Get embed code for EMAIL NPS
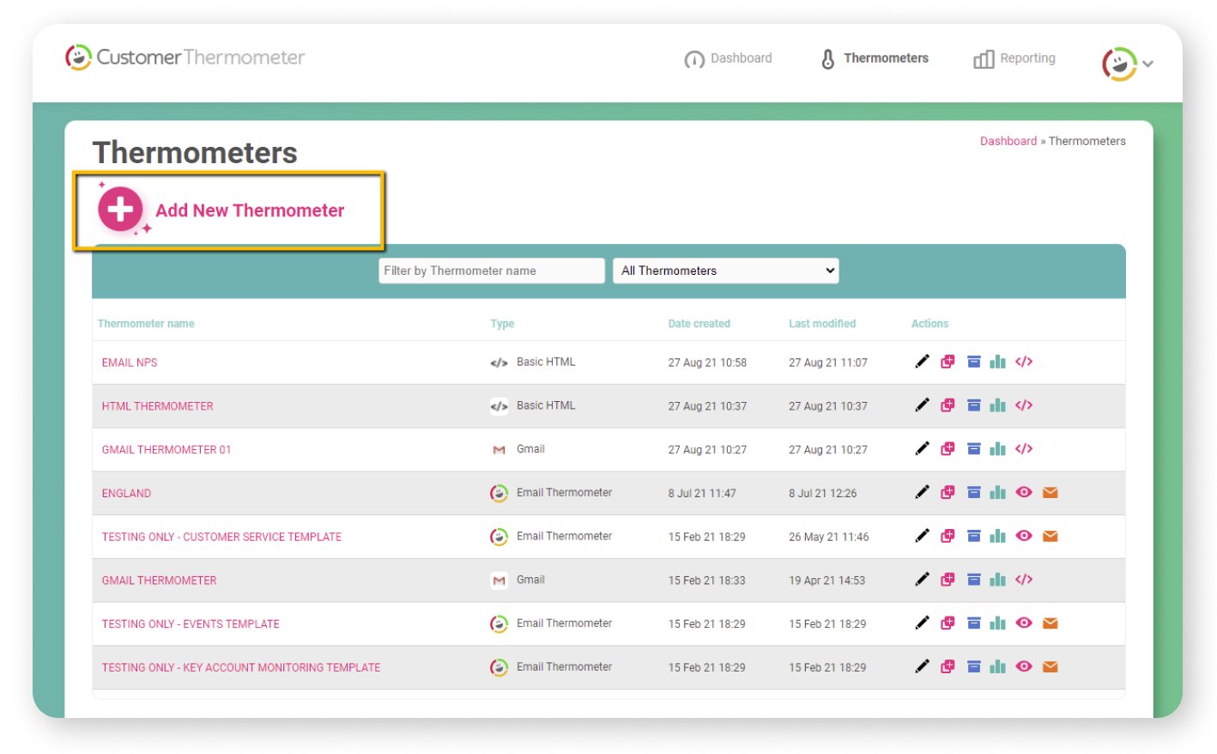Screen dimensions: 1217x754 [1023, 362]
